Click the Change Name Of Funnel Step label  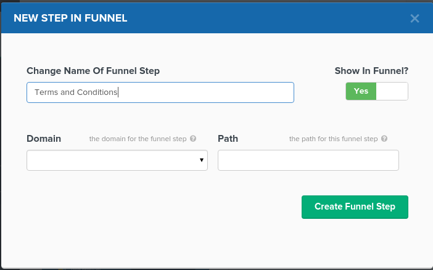tap(93, 71)
